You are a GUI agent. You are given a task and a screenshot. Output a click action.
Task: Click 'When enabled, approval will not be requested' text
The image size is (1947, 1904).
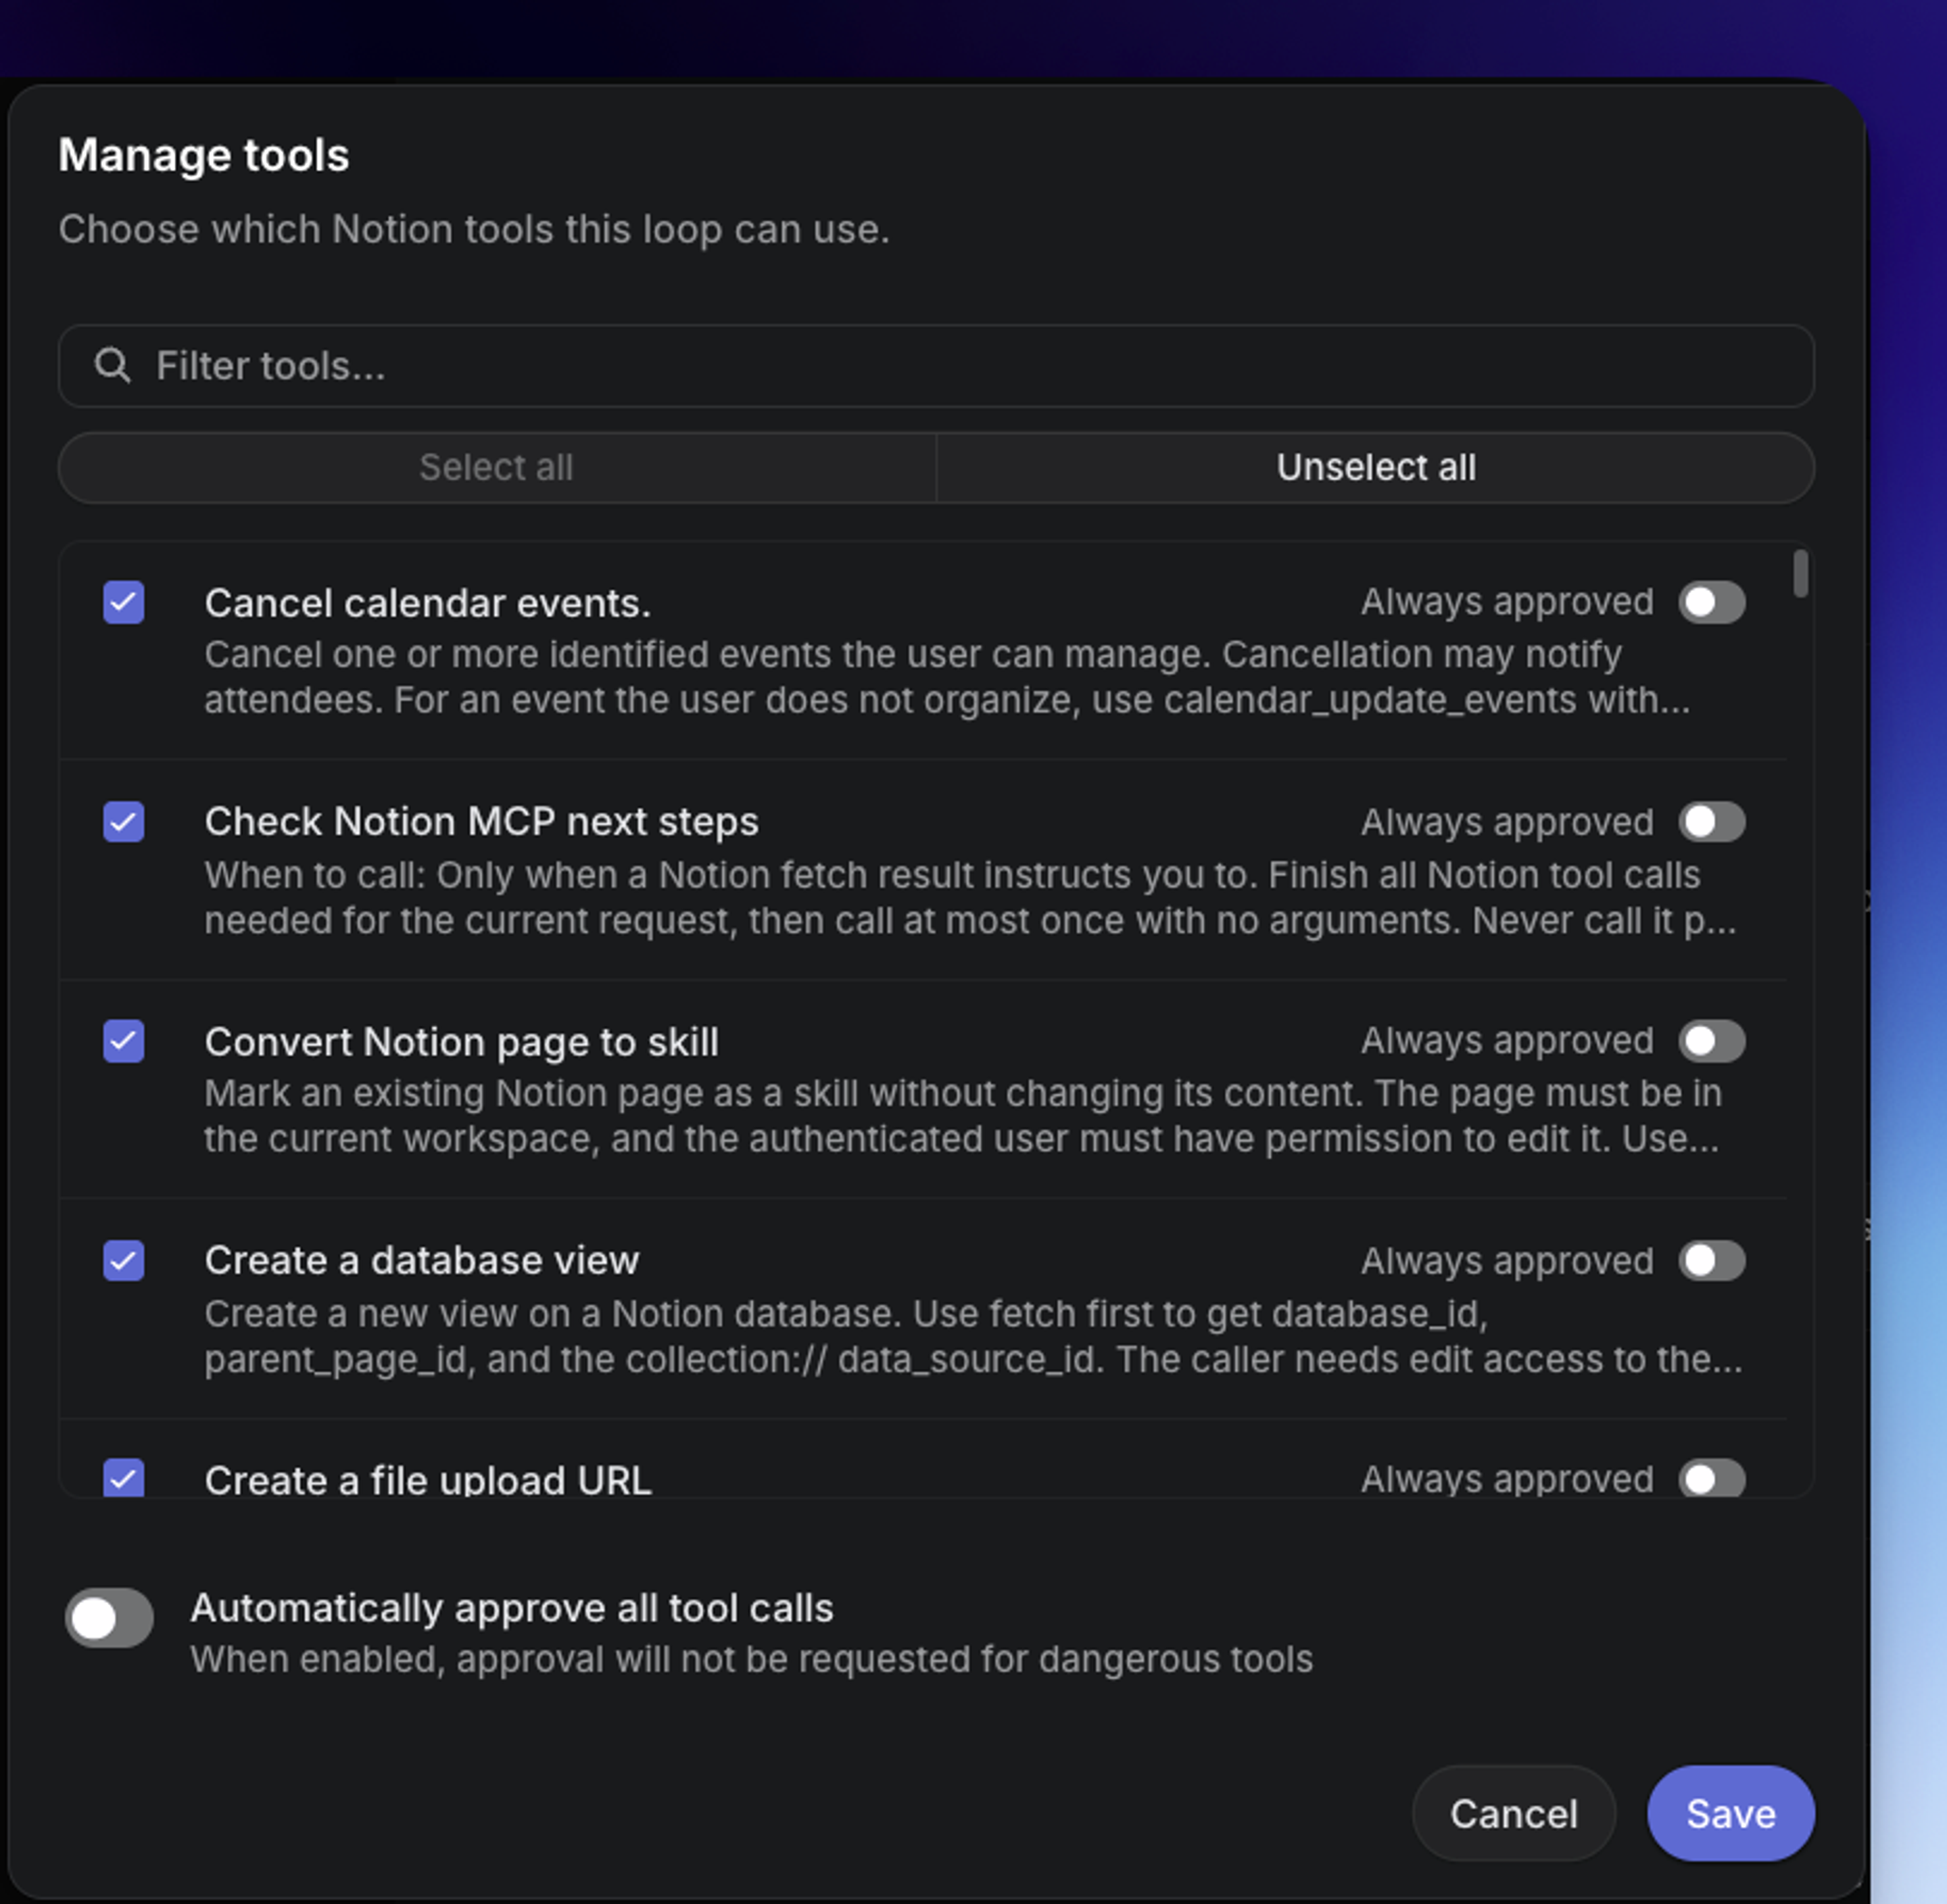[752, 1659]
